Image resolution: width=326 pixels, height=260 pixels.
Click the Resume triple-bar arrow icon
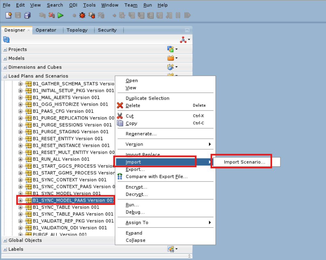click(x=187, y=15)
